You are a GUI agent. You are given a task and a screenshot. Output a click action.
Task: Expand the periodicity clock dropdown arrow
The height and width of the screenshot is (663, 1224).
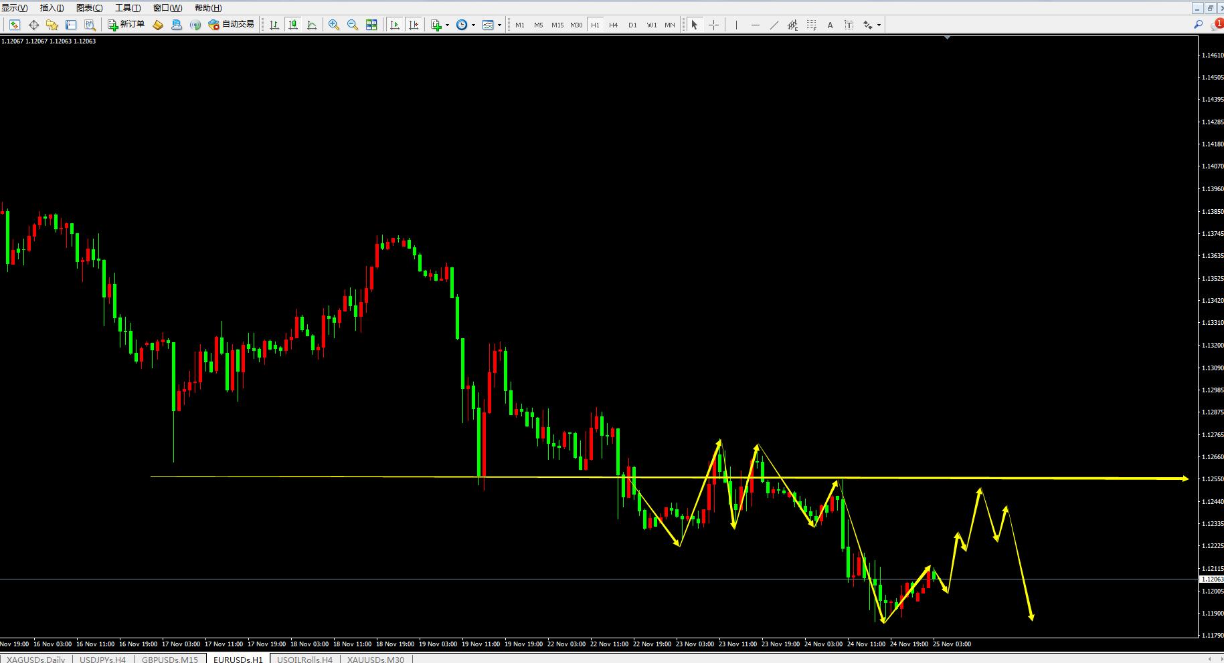coord(473,25)
